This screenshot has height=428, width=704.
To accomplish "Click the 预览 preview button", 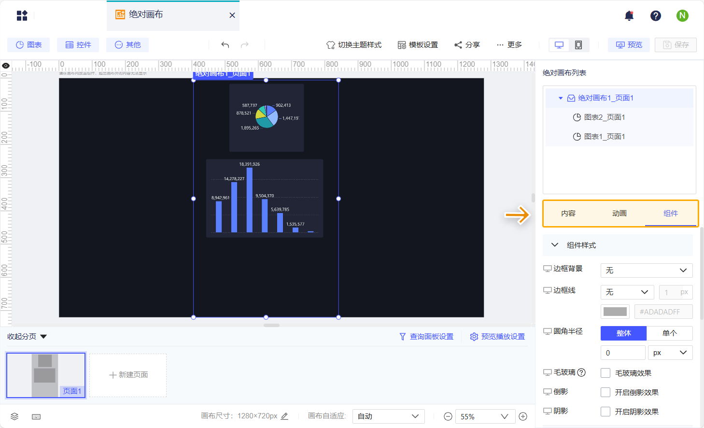I will click(629, 45).
